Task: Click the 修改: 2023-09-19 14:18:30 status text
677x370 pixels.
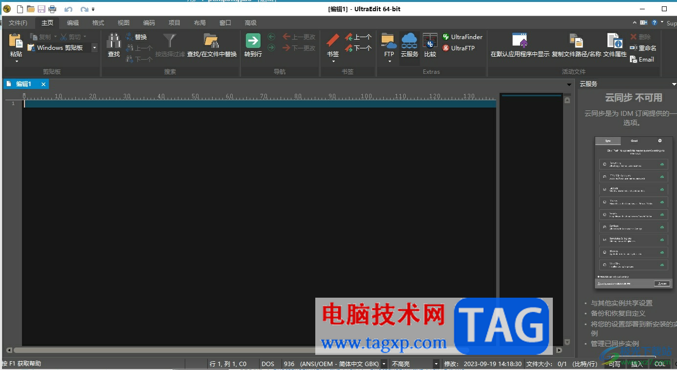Action: [x=482, y=364]
